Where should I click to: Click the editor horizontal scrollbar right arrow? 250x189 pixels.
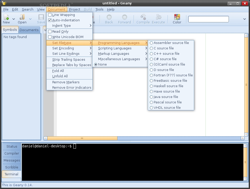coord(243,138)
